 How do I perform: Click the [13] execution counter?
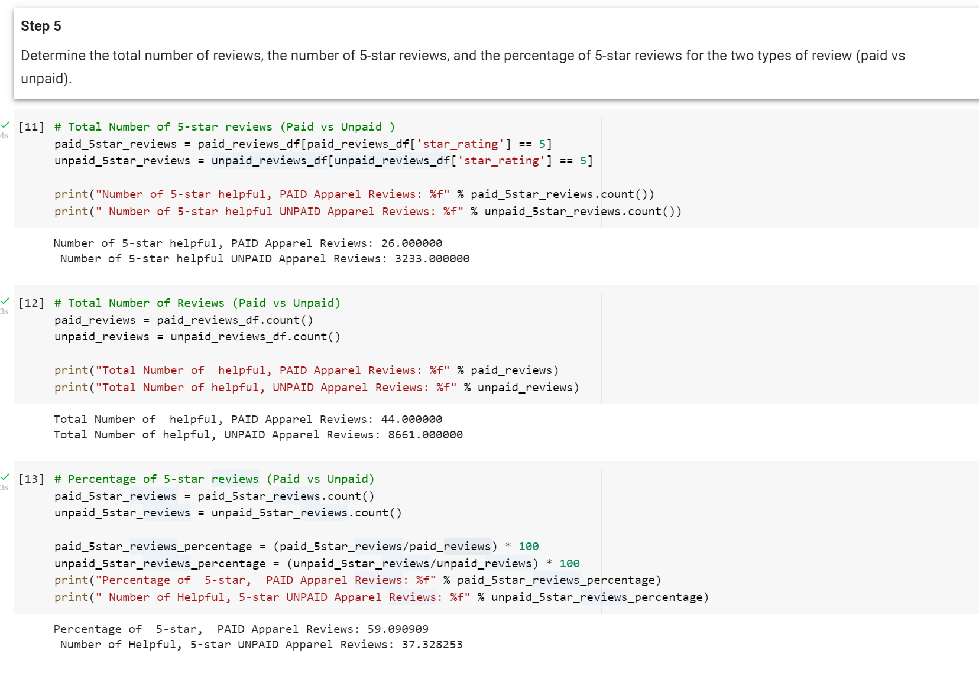click(32, 479)
